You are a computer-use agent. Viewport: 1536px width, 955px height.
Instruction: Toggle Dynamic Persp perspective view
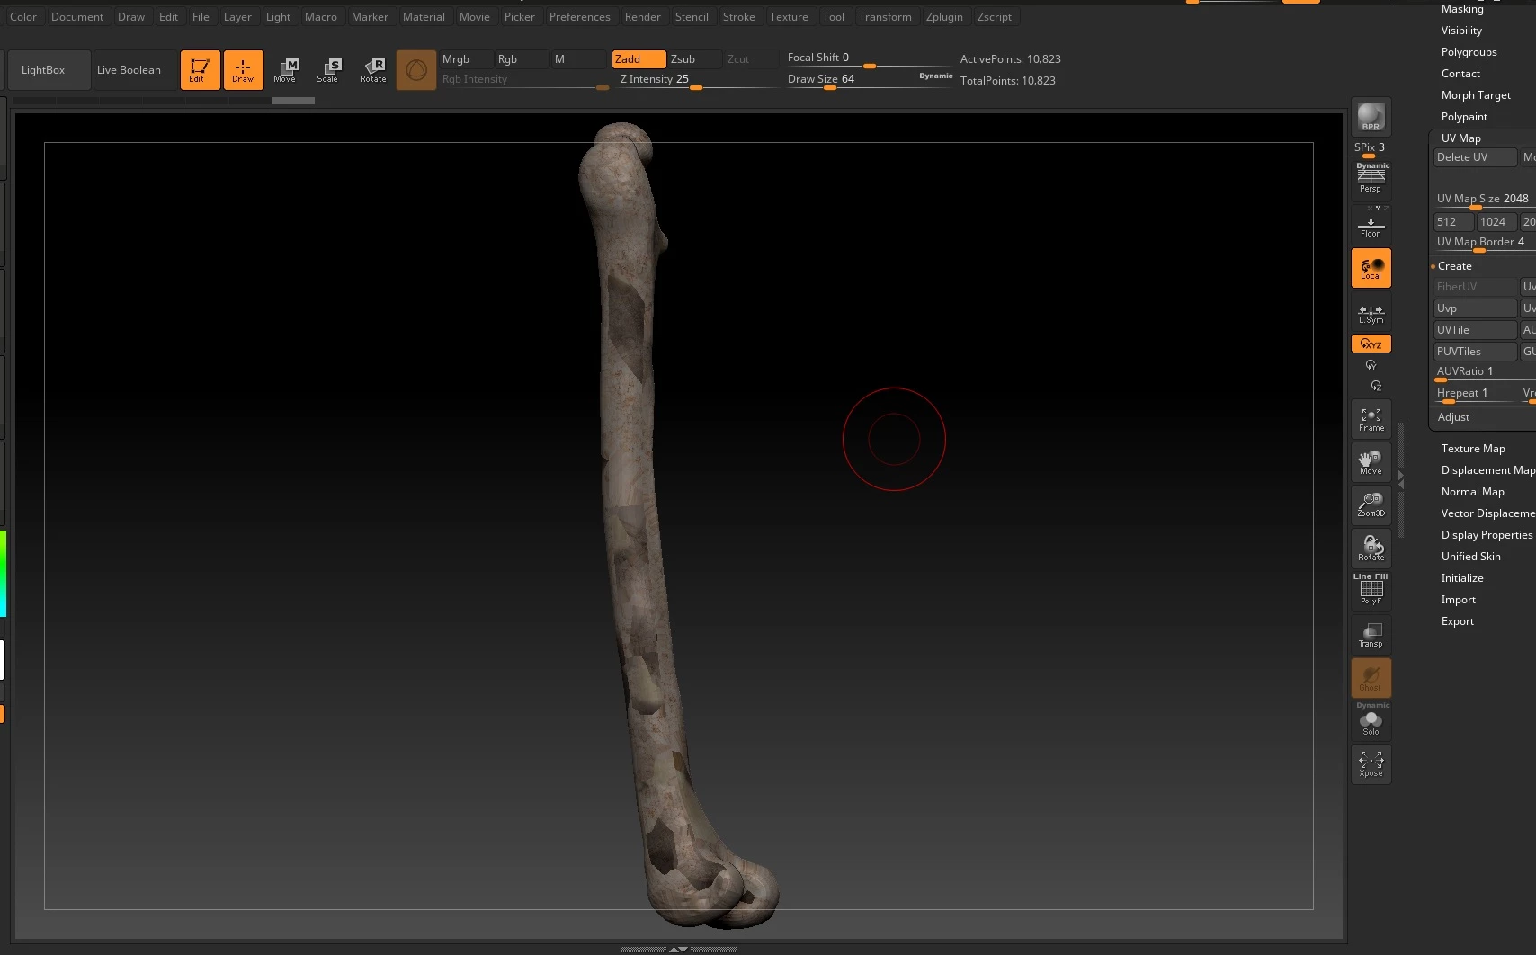click(1371, 178)
